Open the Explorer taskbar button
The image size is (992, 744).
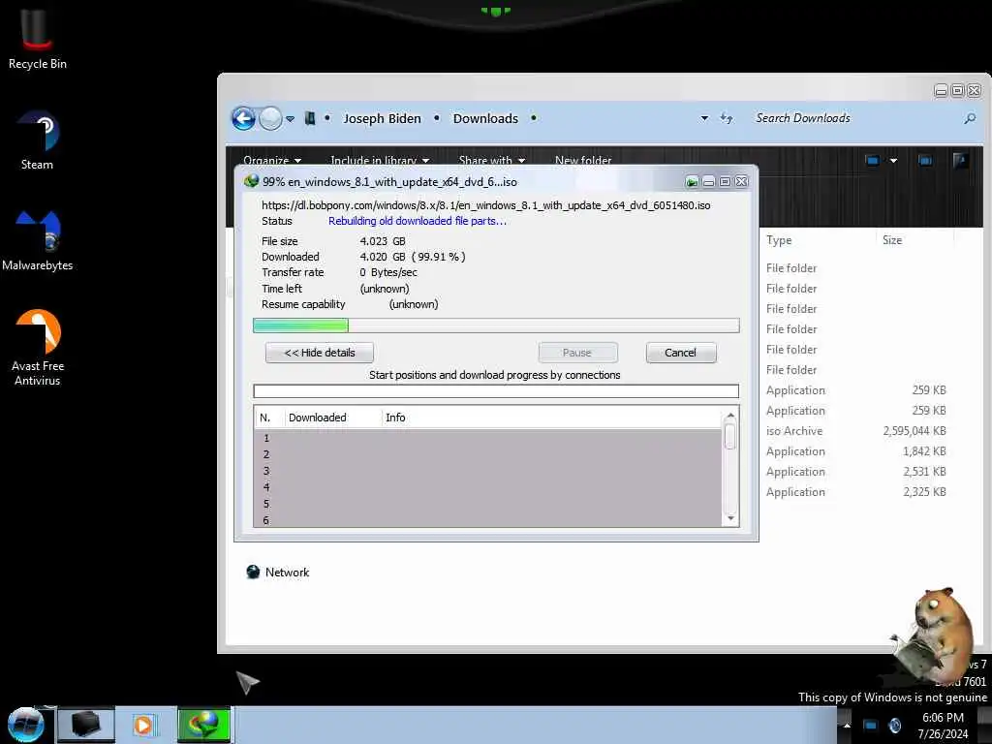(86, 725)
